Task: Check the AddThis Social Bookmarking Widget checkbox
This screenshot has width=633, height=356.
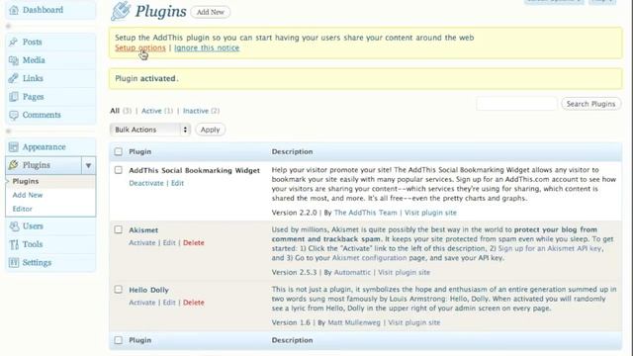Action: click(119, 170)
